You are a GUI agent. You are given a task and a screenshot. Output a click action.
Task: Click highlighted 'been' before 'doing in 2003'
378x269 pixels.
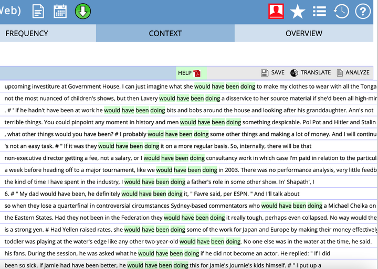pyautogui.click(x=194, y=170)
